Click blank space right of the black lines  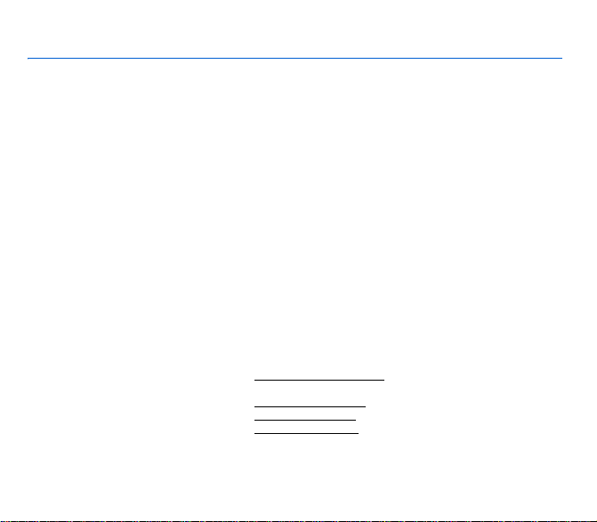tap(476, 406)
